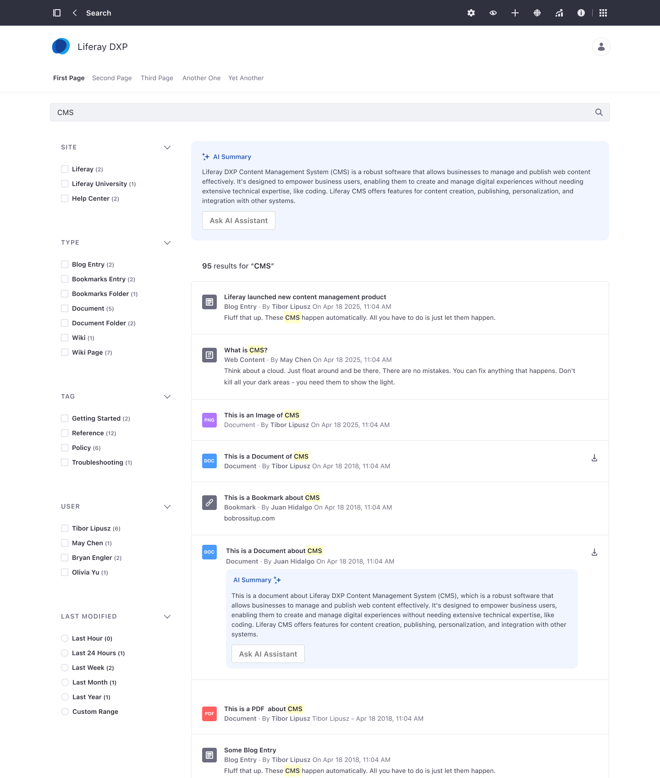660x778 pixels.
Task: Collapse the Tag facet chevron
Action: pos(167,397)
